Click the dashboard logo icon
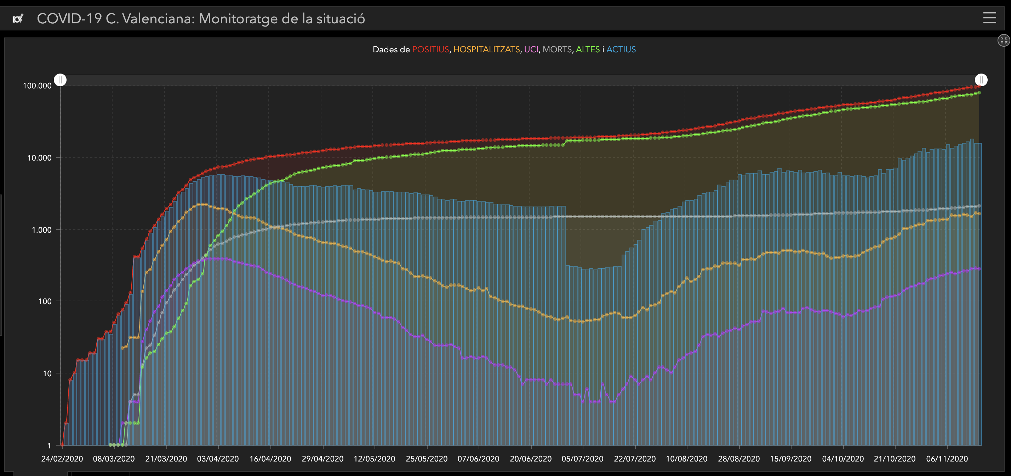This screenshot has height=476, width=1011. tap(18, 19)
